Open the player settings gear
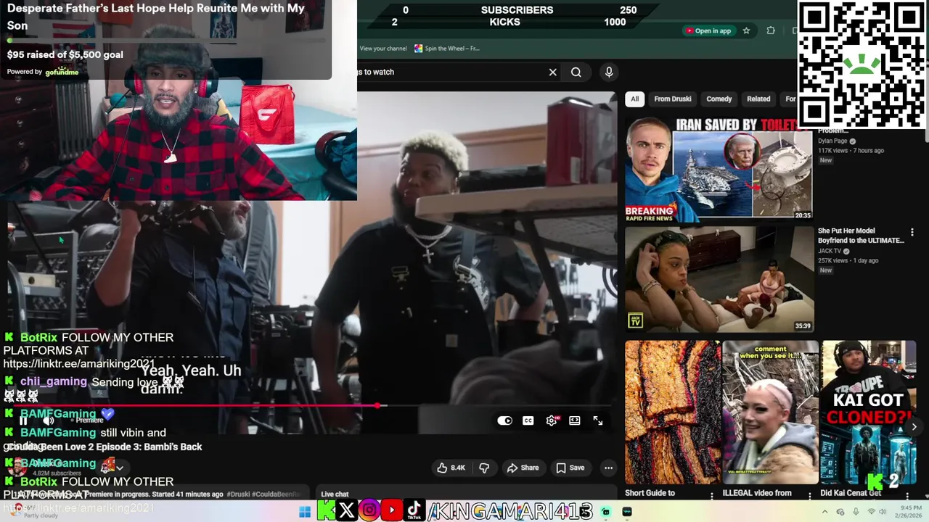The width and height of the screenshot is (929, 522). [552, 420]
